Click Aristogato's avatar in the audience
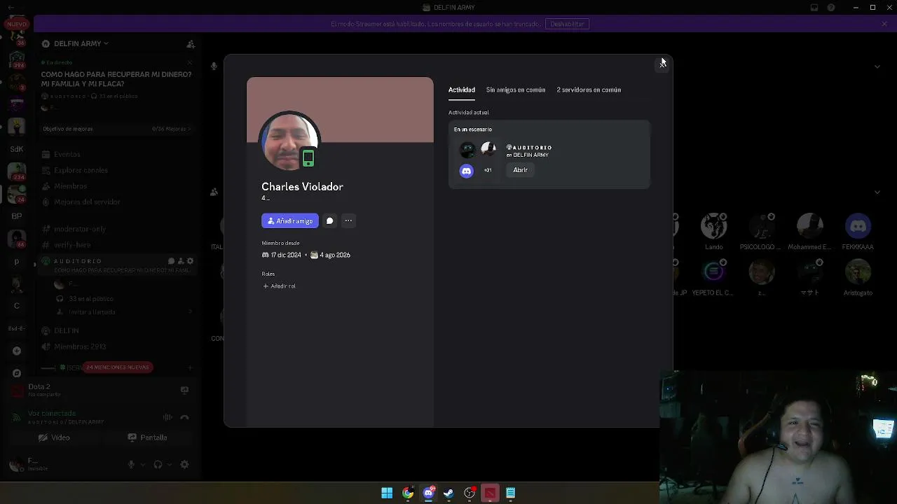 [858, 272]
